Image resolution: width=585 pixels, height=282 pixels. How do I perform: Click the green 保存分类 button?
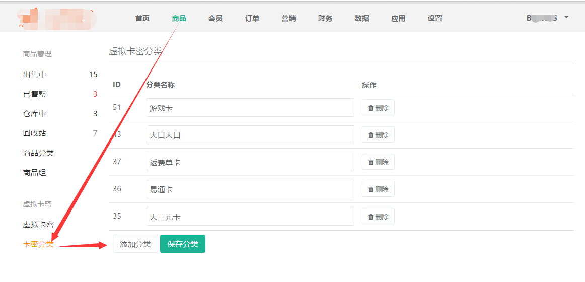[183, 244]
